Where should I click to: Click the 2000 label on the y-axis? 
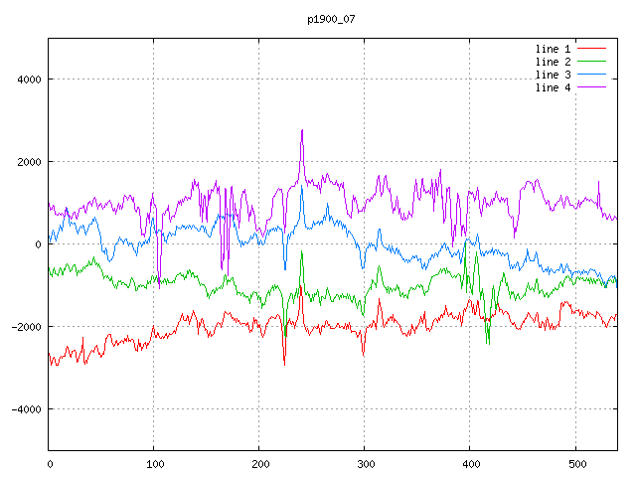[28, 162]
